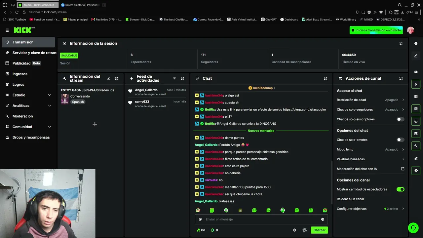This screenshot has width=423, height=238.
Task: Expand the Información de la sesión panel
Action: click(x=401, y=43)
